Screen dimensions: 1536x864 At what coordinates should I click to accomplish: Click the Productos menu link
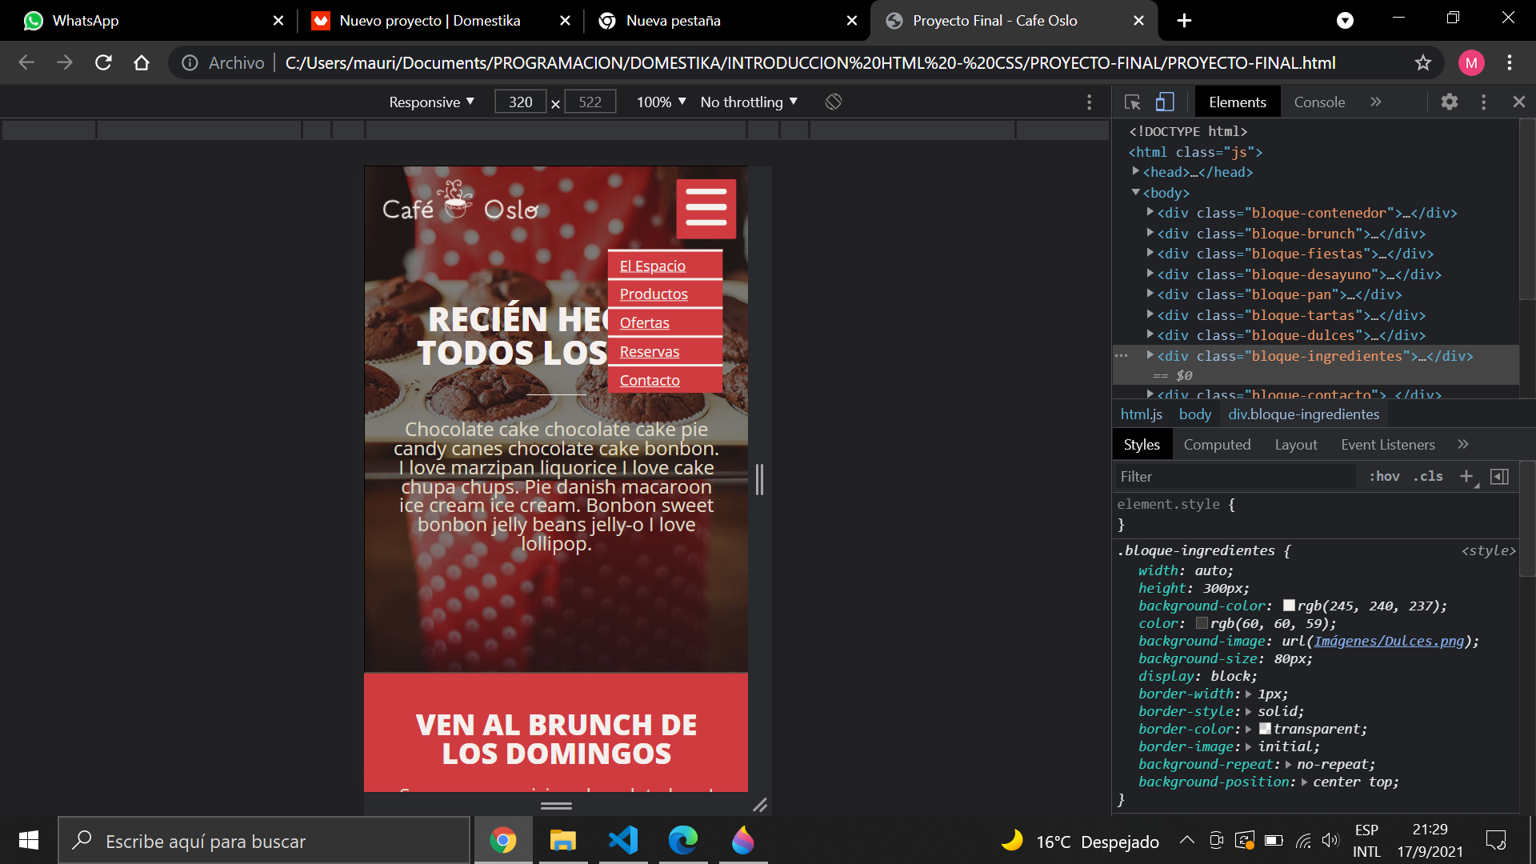coord(654,294)
